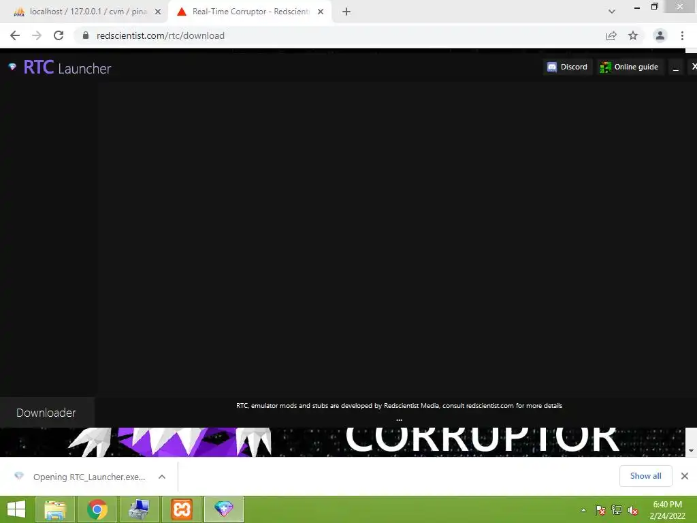Select the Downloader sidebar item
Screen dimensions: 697x523
pyautogui.click(x=47, y=413)
